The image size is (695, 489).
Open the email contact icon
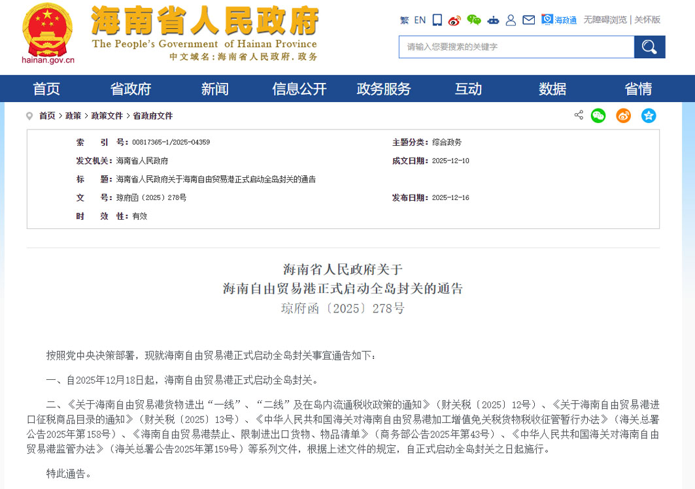pos(528,20)
